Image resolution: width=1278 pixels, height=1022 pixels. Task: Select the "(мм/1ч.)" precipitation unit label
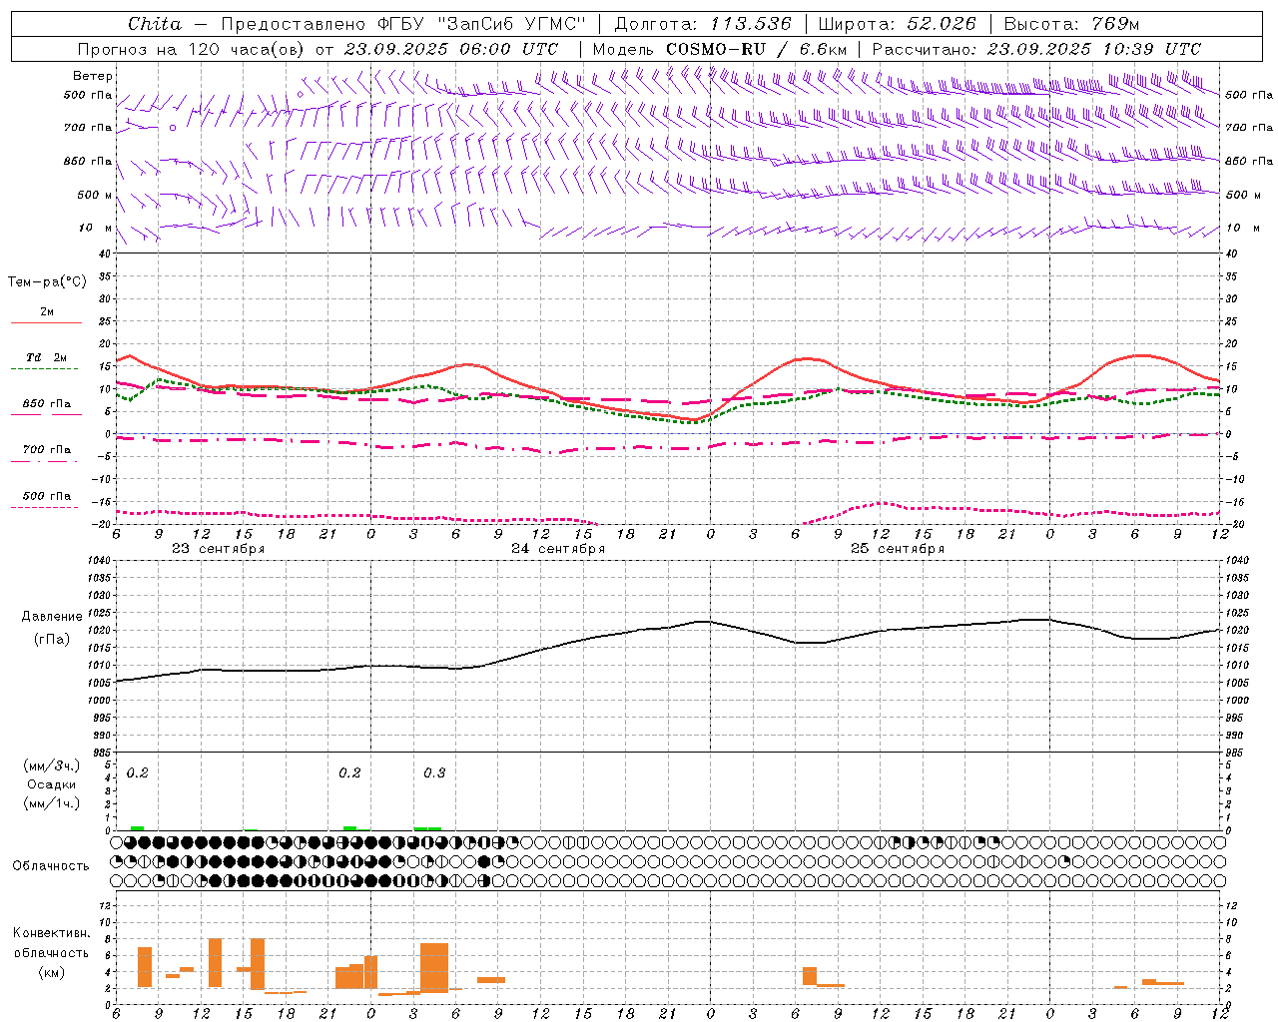click(x=51, y=803)
